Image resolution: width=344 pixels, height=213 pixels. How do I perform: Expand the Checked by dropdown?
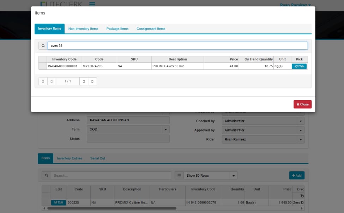click(301, 121)
